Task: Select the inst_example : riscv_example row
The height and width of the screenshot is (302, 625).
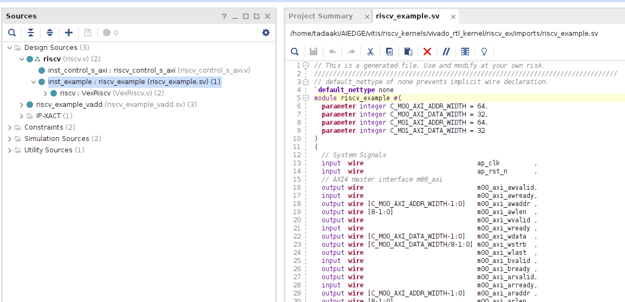Action: 134,82
